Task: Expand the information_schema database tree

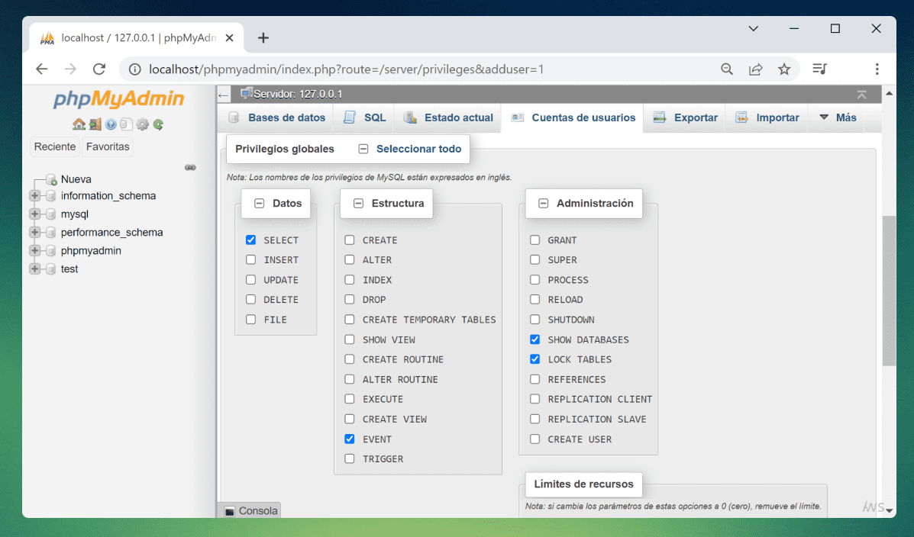Action: point(34,196)
